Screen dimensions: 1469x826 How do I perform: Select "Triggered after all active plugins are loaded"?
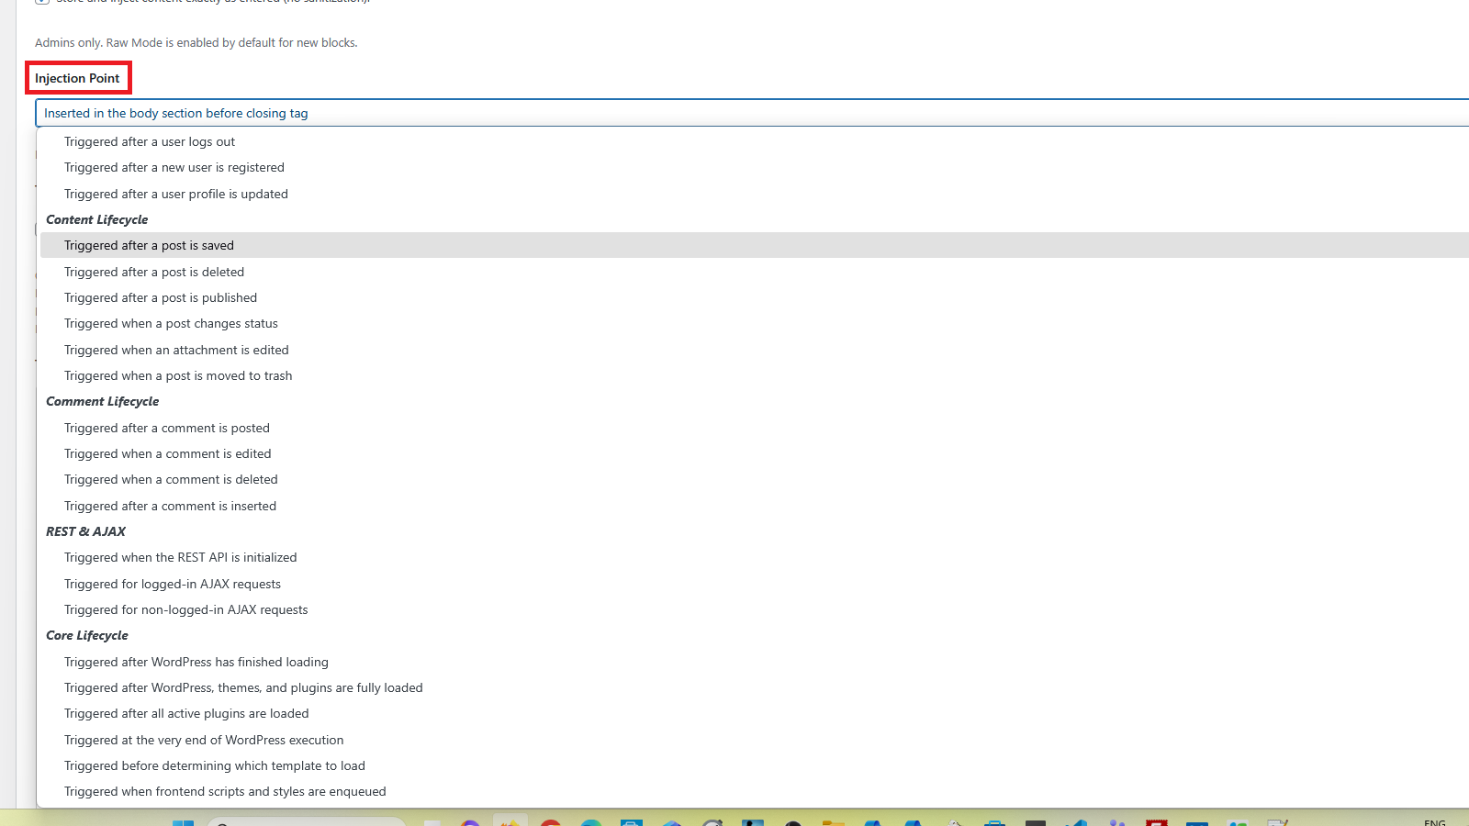click(x=754, y=713)
